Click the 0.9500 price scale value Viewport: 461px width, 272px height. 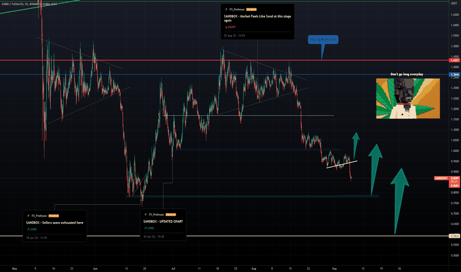pyautogui.click(x=455, y=161)
